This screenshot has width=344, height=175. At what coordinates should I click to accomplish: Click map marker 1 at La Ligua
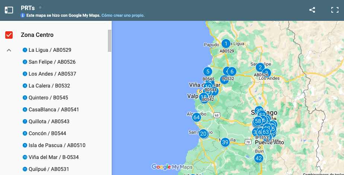coord(226,44)
